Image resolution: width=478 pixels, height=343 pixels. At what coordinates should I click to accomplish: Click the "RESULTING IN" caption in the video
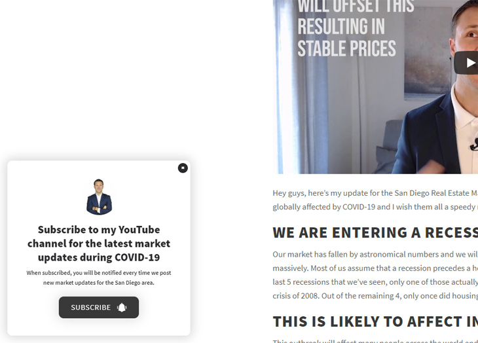[341, 26]
